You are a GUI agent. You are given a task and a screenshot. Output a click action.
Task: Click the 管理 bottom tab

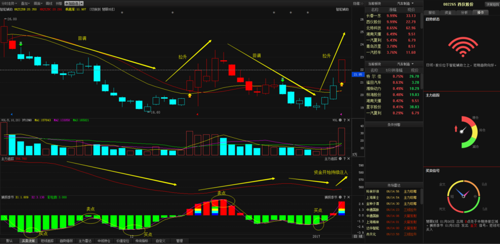[x=179, y=241]
